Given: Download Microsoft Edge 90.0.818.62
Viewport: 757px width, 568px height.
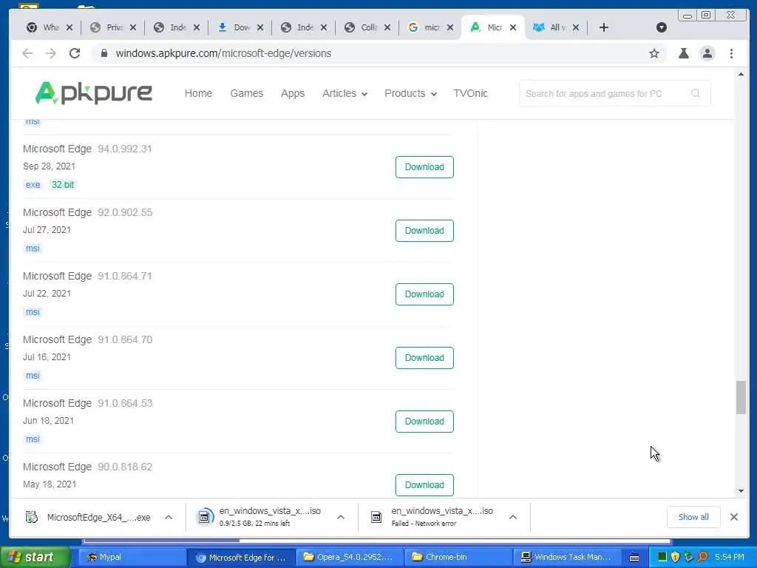Looking at the screenshot, I should point(424,485).
